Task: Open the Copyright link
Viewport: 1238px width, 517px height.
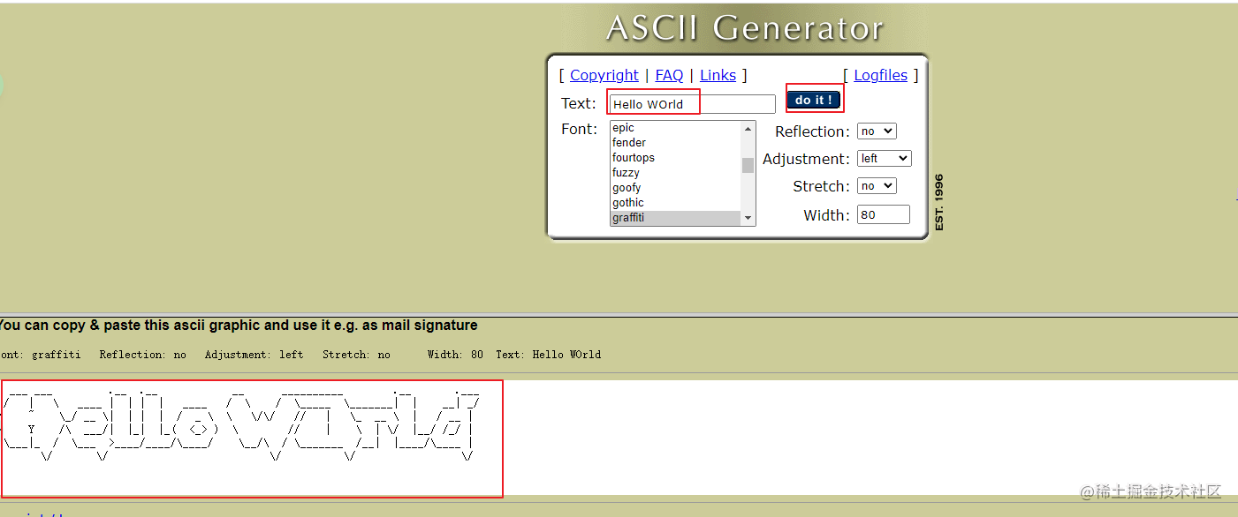Action: point(604,75)
